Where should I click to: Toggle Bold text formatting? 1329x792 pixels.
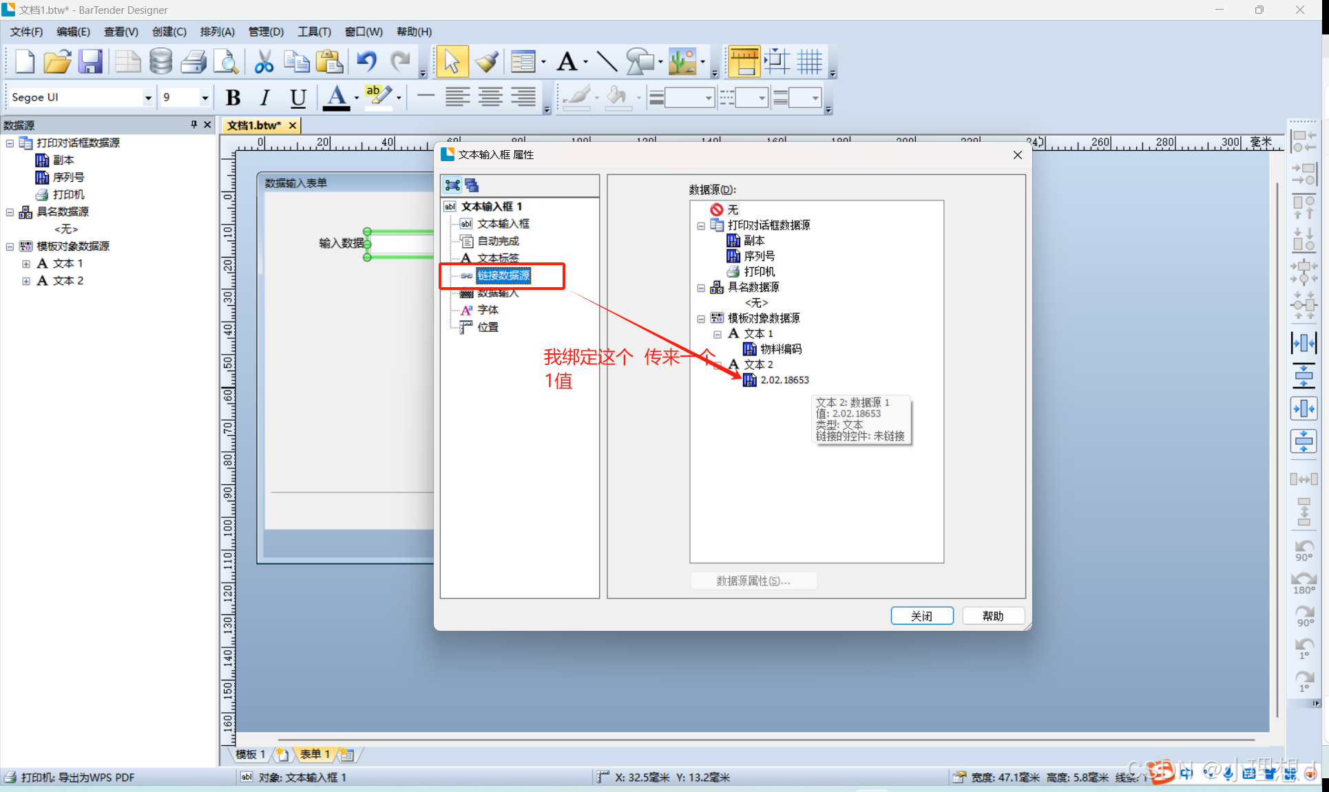233,98
